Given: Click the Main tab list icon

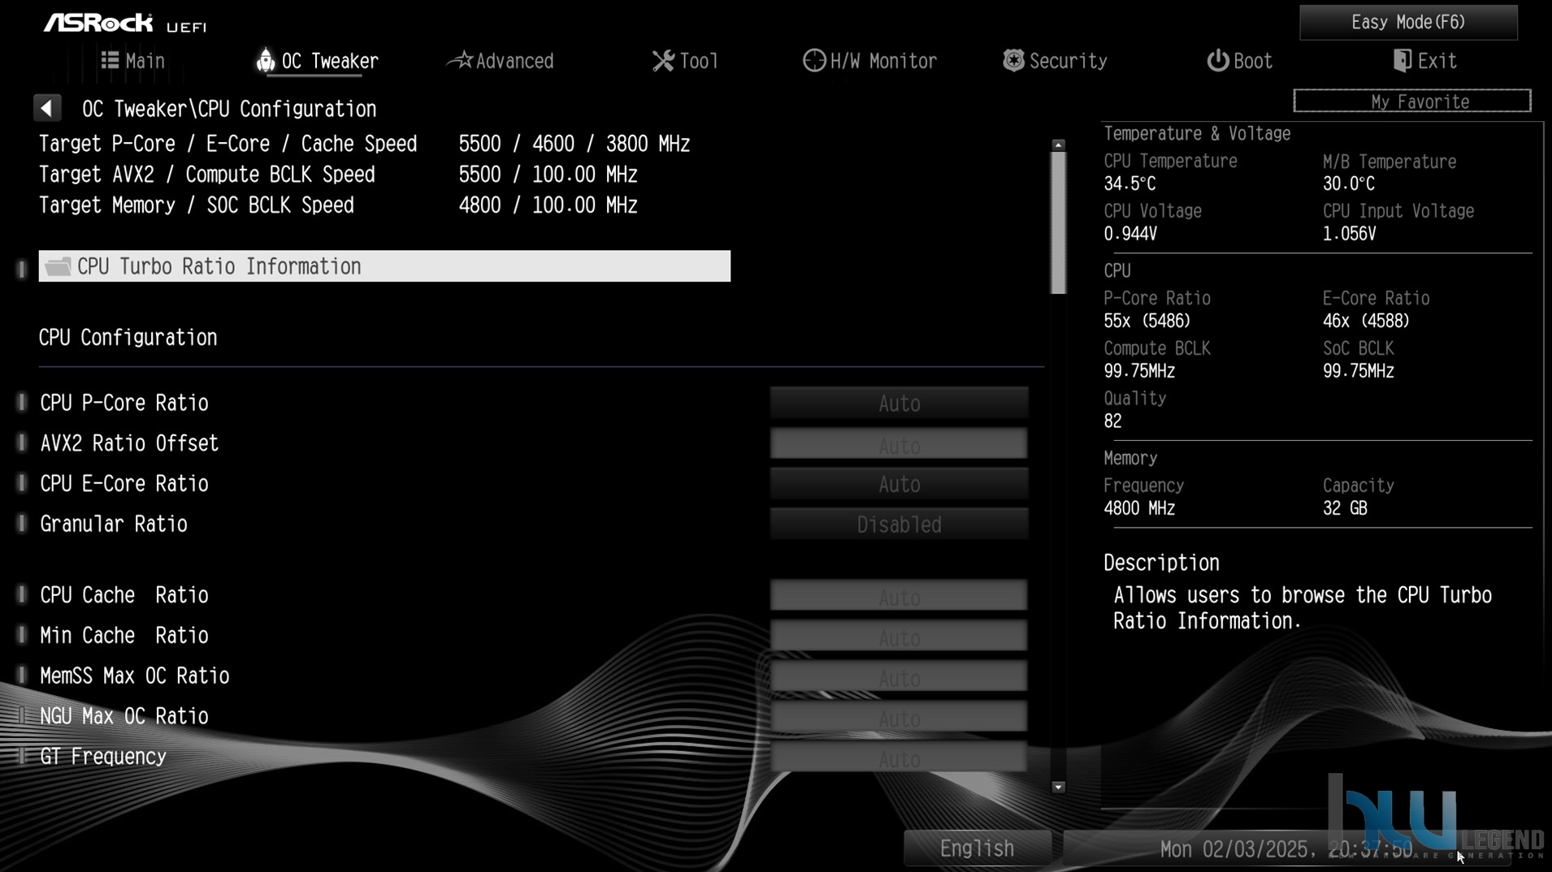Looking at the screenshot, I should point(110,60).
